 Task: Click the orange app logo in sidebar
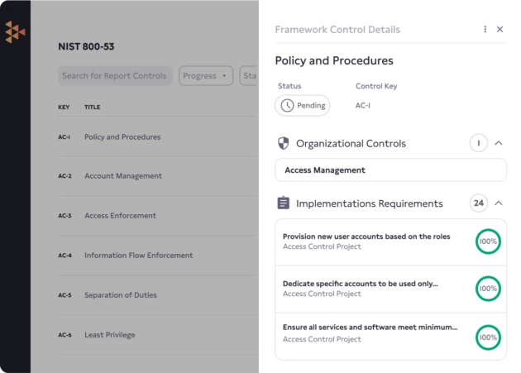[15, 32]
